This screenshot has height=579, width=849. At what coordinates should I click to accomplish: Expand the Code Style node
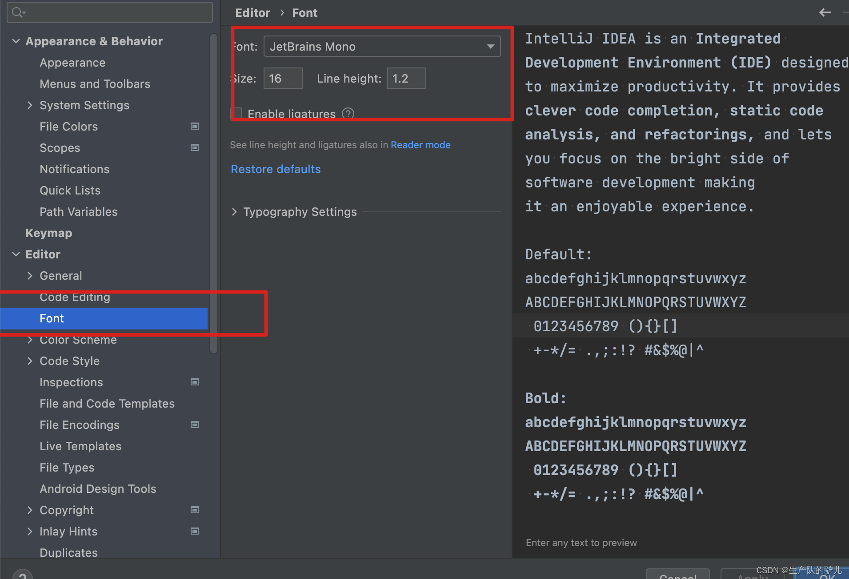(x=30, y=361)
